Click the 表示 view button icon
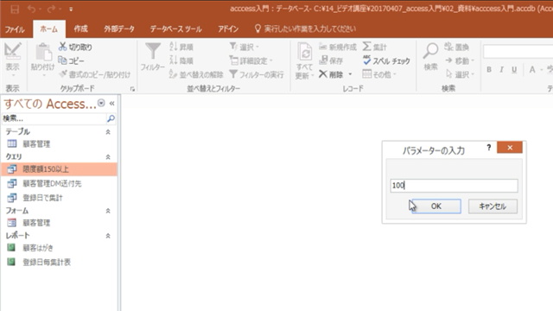The image size is (553, 311). click(x=13, y=51)
